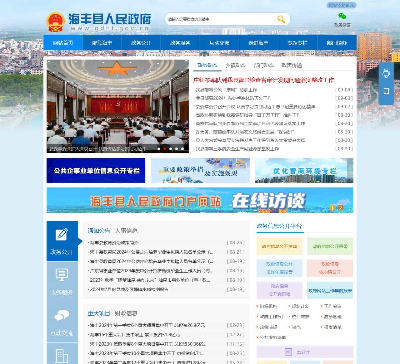Select the 通知公告 tab
The width and height of the screenshot is (400, 364).
99,231
